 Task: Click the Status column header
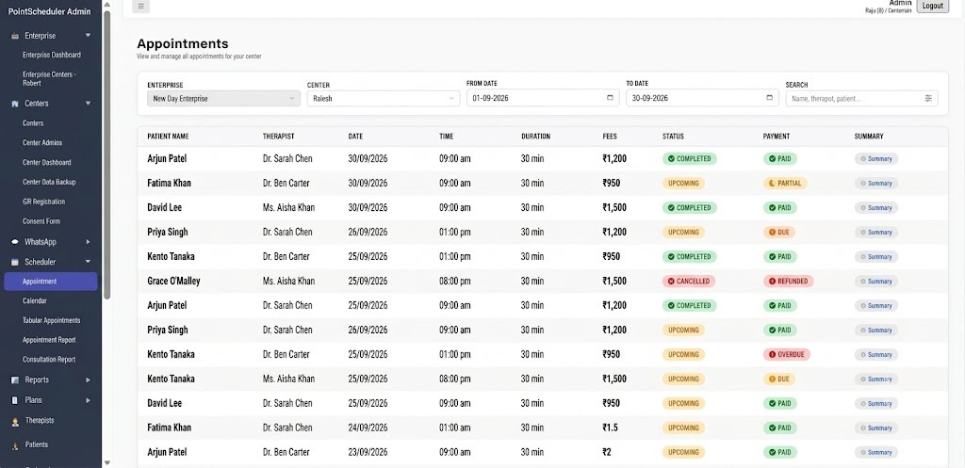click(x=673, y=137)
